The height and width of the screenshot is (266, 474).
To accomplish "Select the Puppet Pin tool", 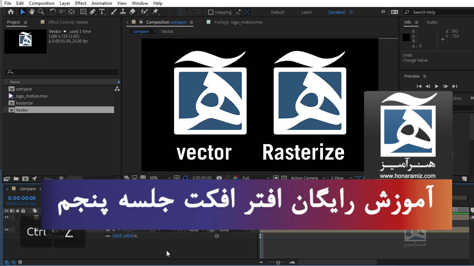I will [x=156, y=12].
